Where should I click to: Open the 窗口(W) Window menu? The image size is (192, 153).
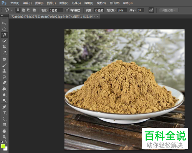pyautogui.click(x=114, y=3)
